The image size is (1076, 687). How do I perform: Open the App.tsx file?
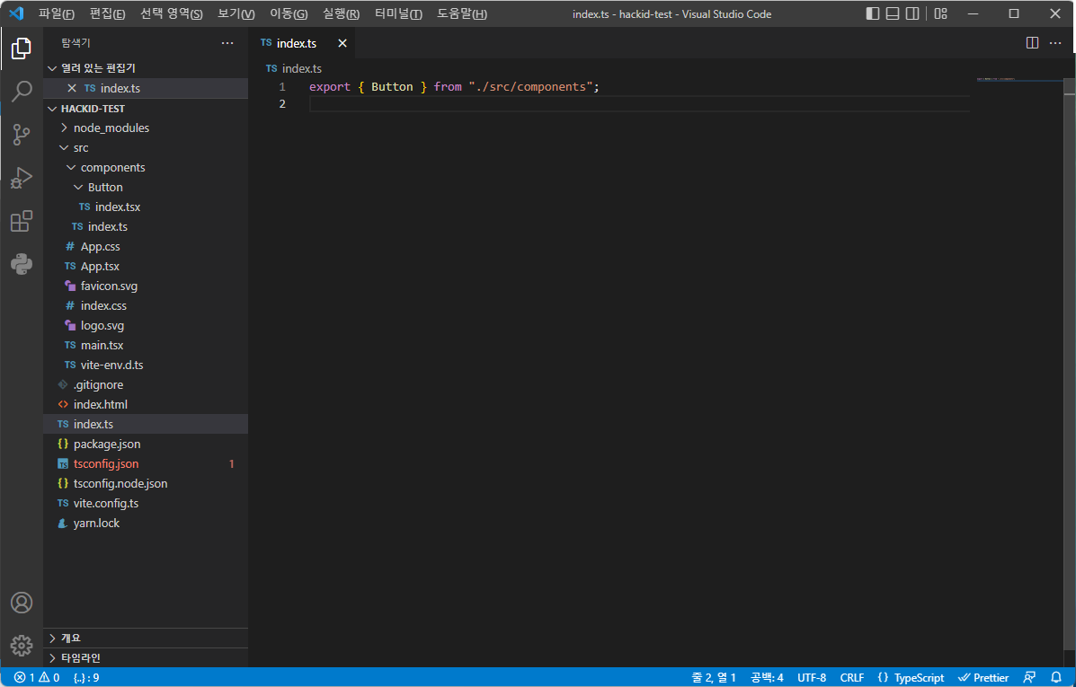pos(146,266)
